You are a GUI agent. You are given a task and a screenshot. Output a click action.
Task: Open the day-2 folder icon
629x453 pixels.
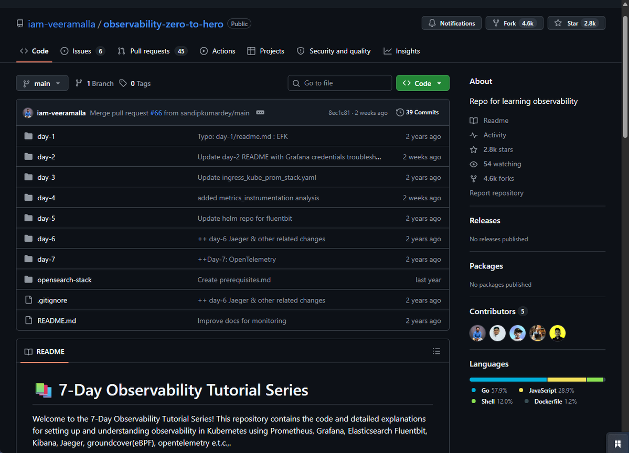pyautogui.click(x=28, y=156)
